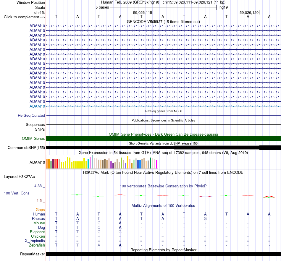Select the 'Human' alignment row label
The width and height of the screenshot is (281, 261).
[x=39, y=214]
